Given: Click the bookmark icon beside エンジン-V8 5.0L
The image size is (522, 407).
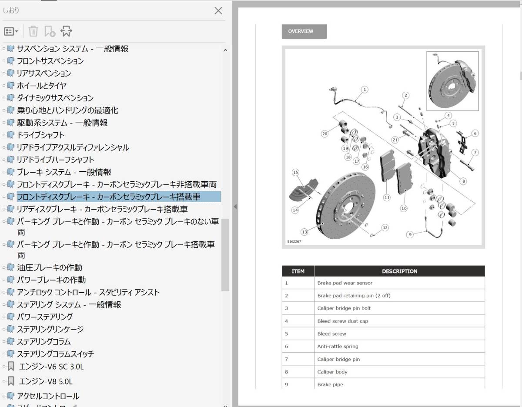Looking at the screenshot, I should 10,381.
